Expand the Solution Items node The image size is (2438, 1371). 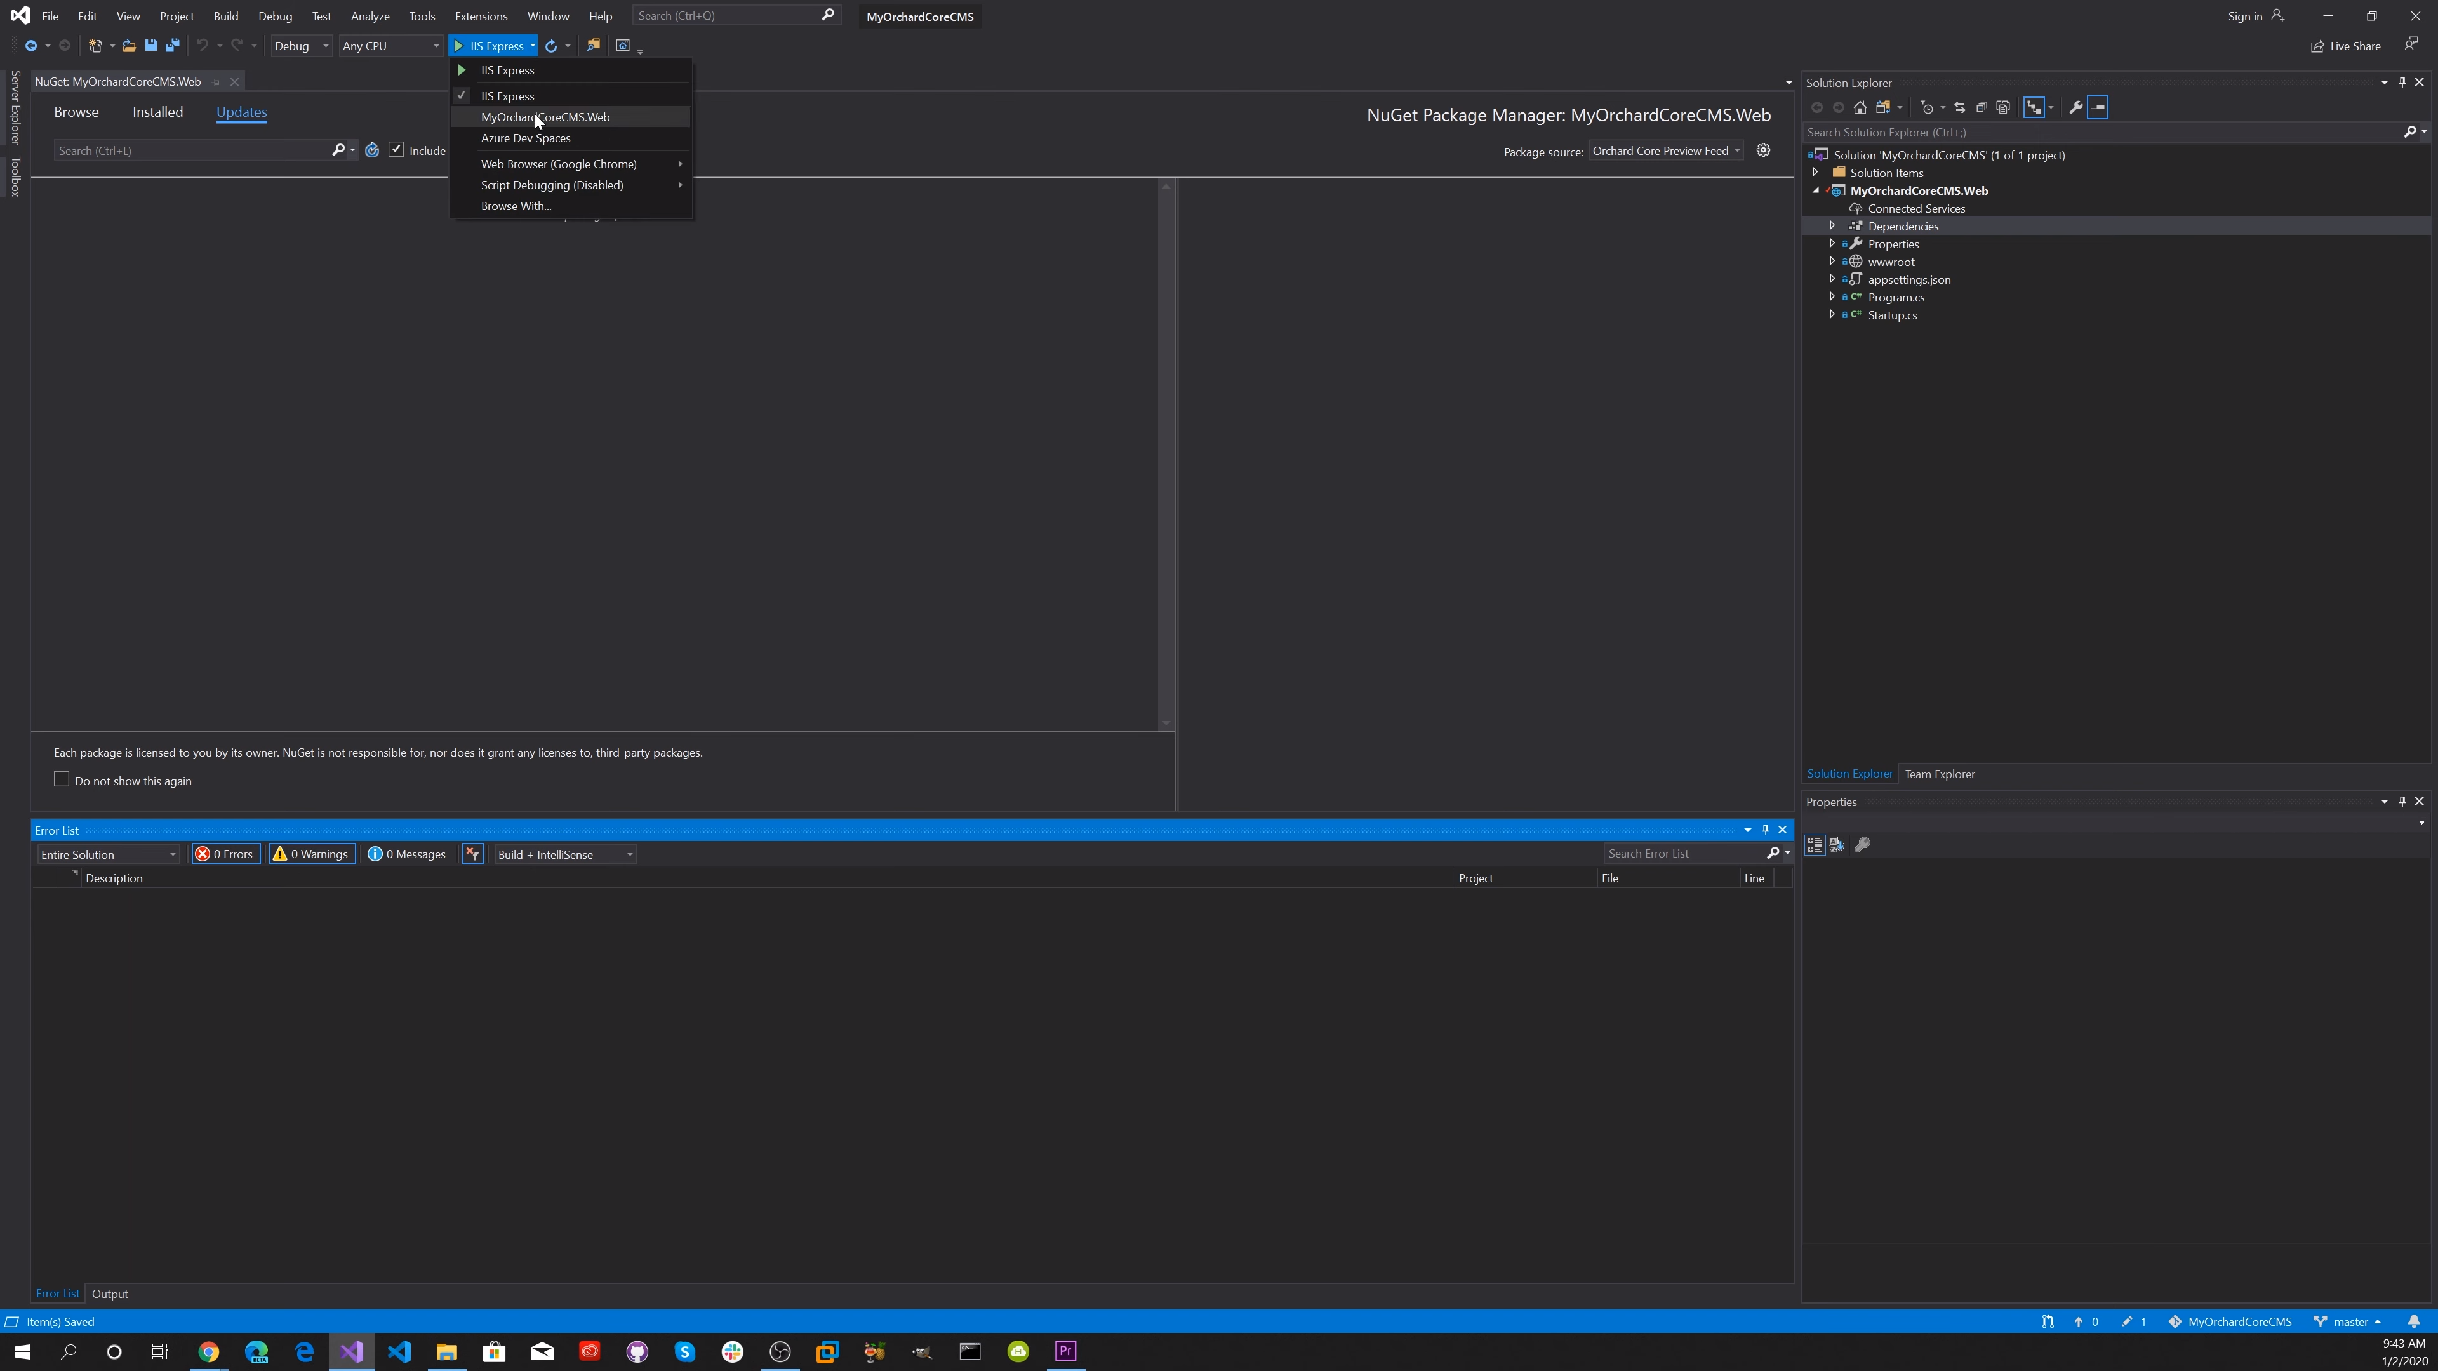click(x=1815, y=172)
